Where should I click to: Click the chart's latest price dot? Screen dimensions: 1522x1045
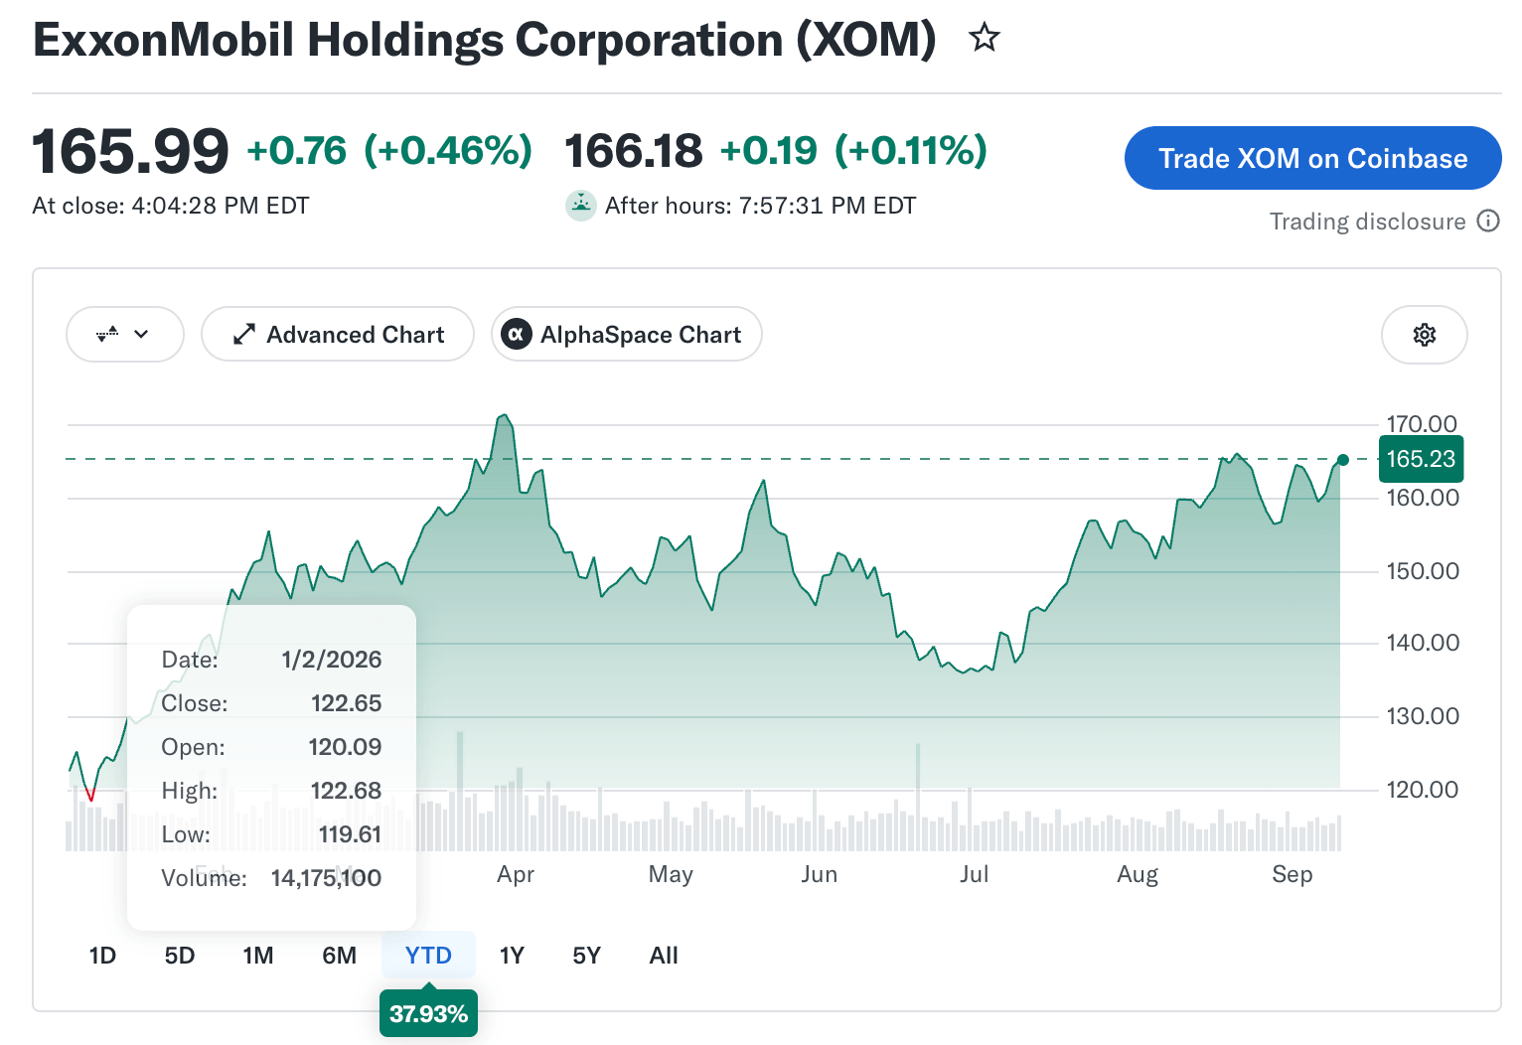click(x=1343, y=460)
